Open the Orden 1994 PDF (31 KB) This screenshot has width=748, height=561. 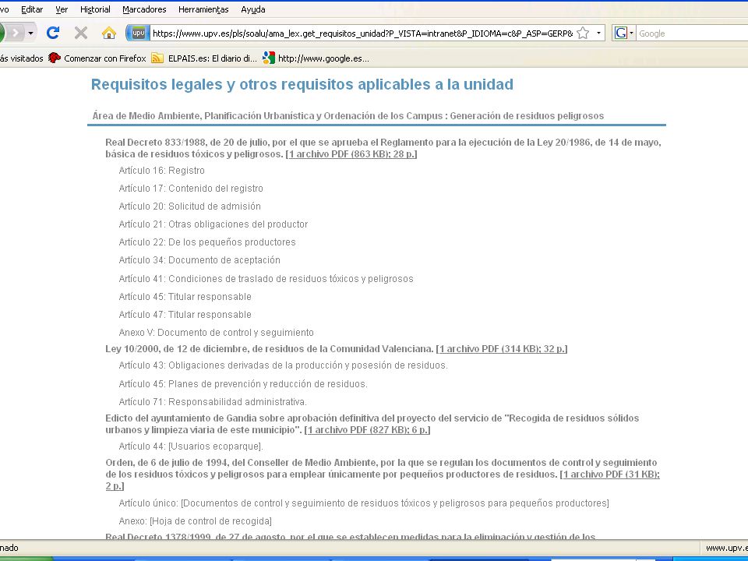610,475
